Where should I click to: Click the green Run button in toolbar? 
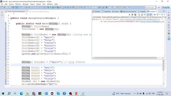click(53, 7)
